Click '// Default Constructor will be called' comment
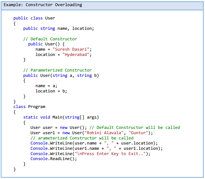Viewport: 205px width, 179px height. [135, 127]
